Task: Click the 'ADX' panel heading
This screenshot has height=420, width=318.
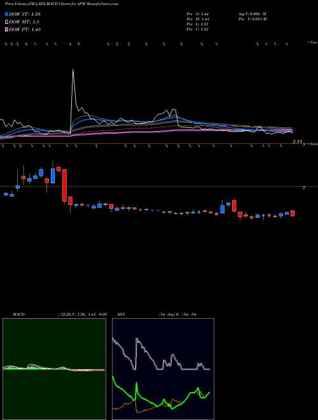Action: click(x=121, y=314)
